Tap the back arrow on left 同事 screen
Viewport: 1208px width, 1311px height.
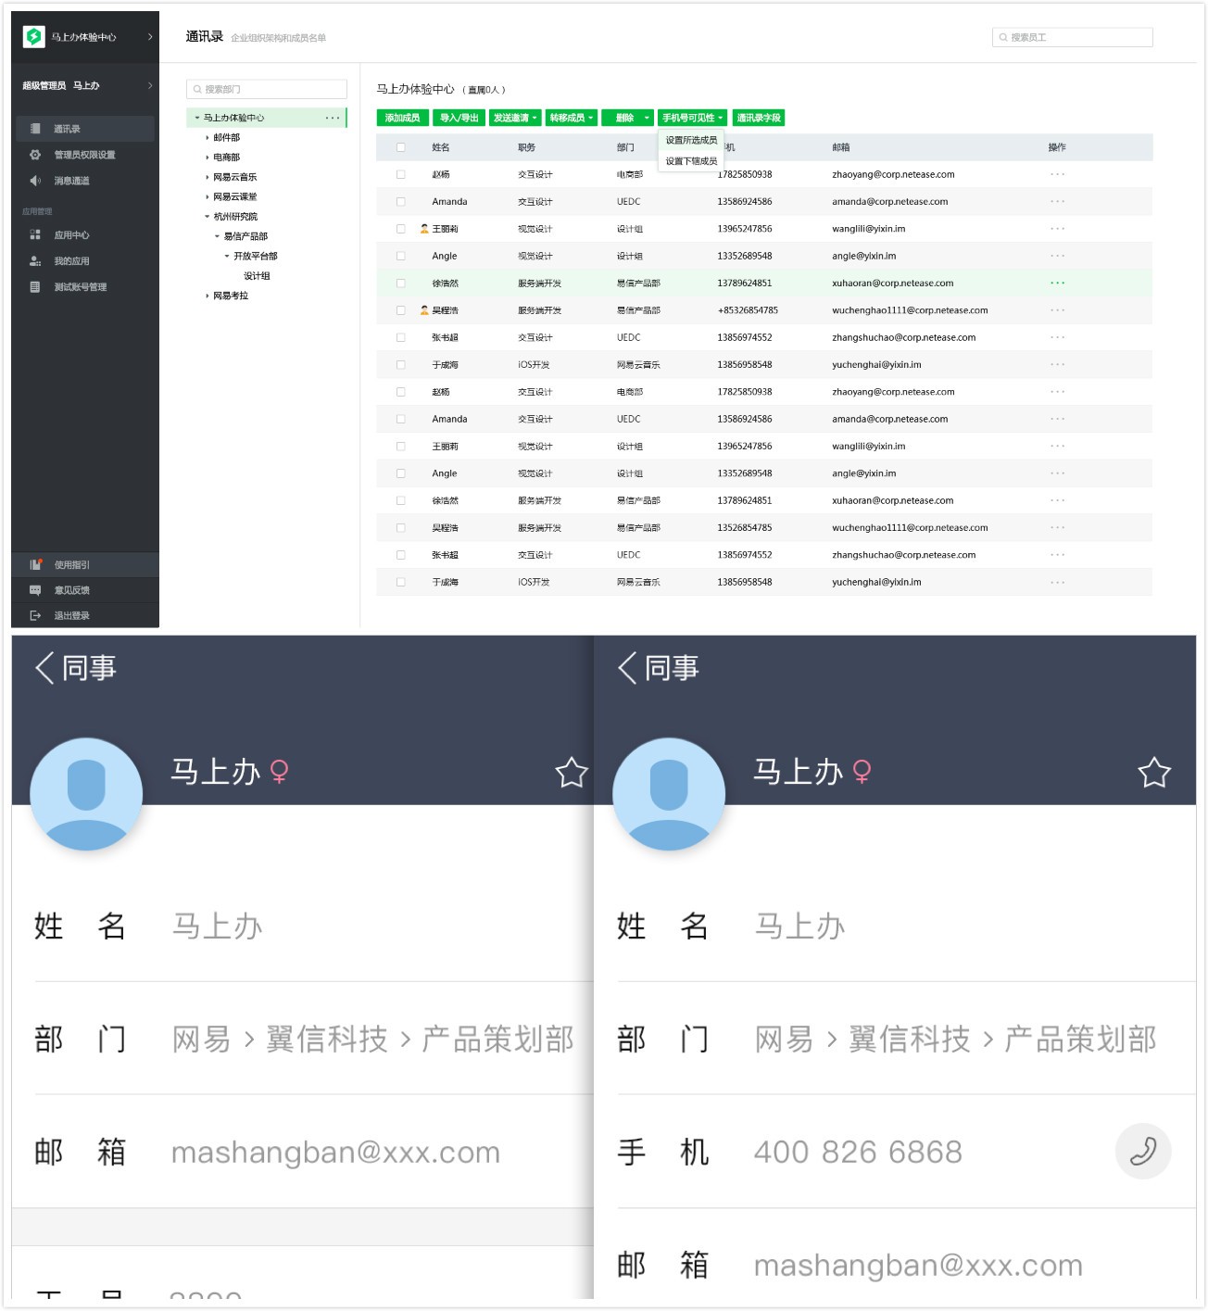(44, 667)
